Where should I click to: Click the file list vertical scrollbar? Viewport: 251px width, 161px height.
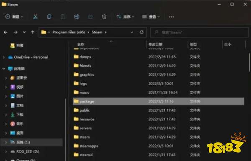point(249,62)
